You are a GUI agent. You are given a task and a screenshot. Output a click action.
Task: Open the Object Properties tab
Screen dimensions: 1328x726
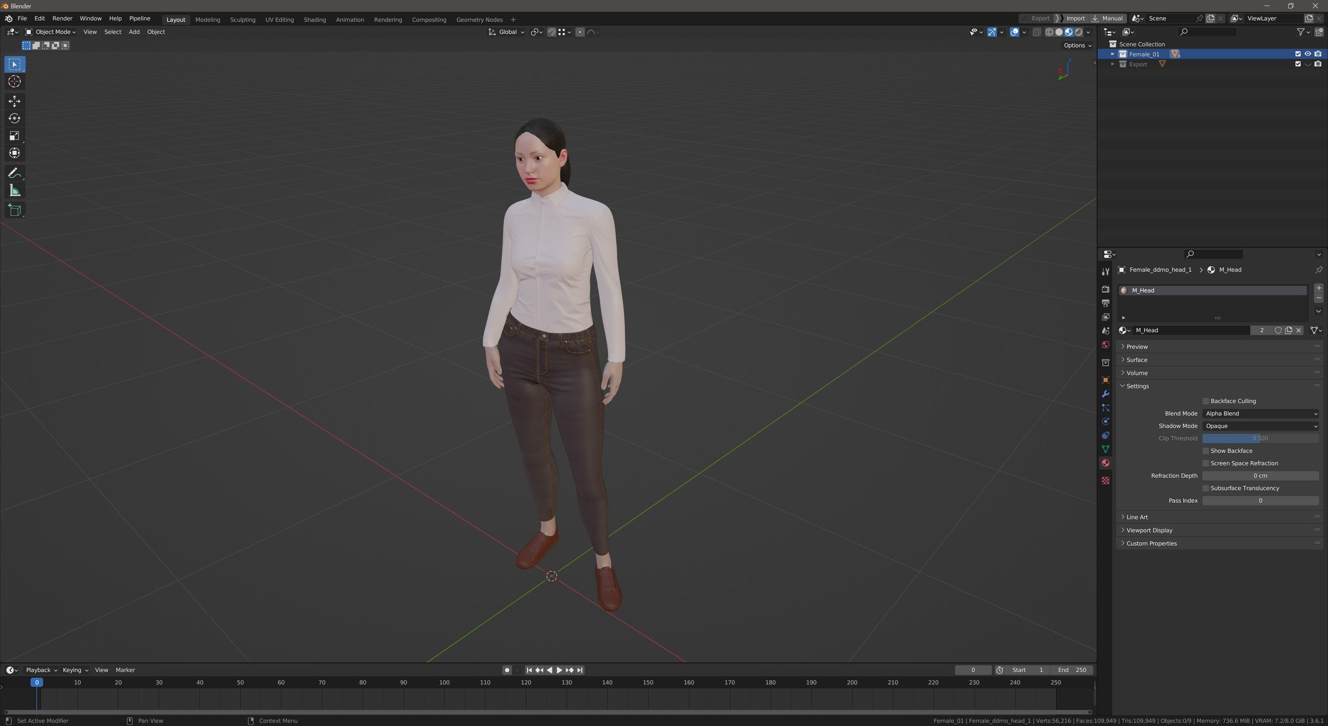point(1105,380)
